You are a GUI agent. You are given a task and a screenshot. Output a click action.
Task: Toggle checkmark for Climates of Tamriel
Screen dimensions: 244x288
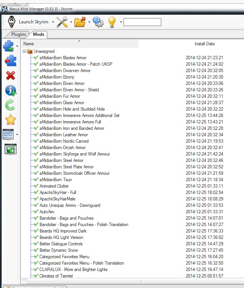click(36, 276)
